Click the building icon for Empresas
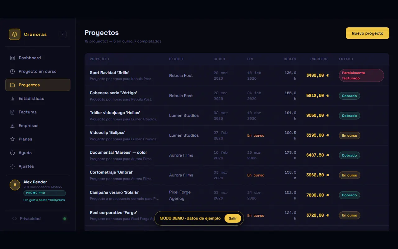 (12, 126)
